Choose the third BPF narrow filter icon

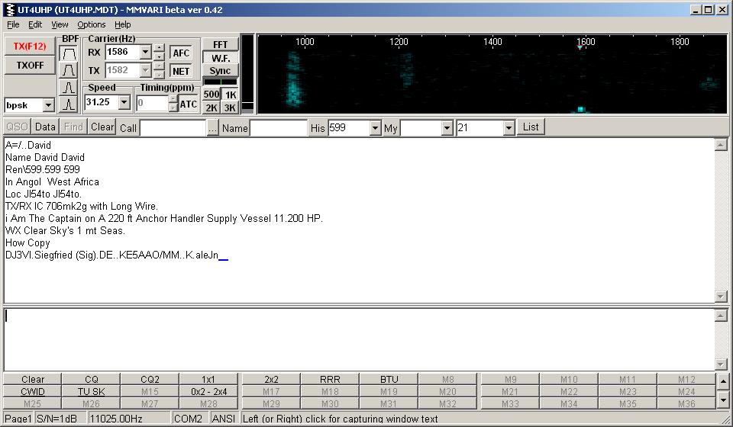tap(69, 87)
